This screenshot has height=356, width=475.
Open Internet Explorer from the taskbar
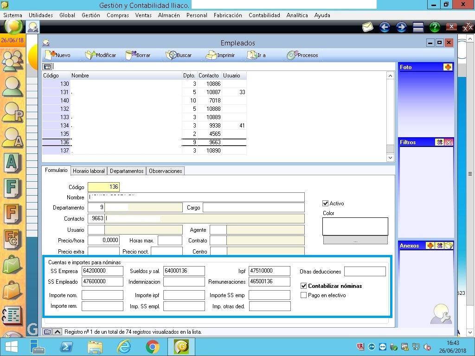coord(124,347)
